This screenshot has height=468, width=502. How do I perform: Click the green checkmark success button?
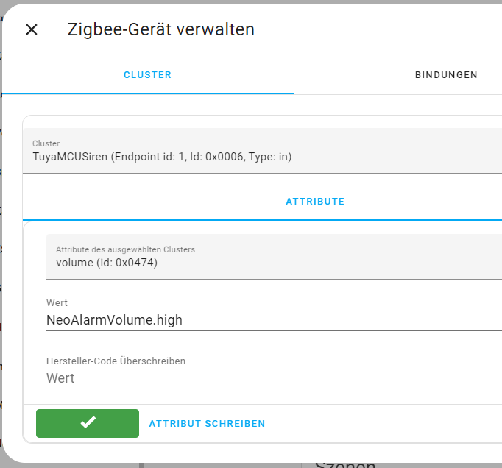[88, 423]
